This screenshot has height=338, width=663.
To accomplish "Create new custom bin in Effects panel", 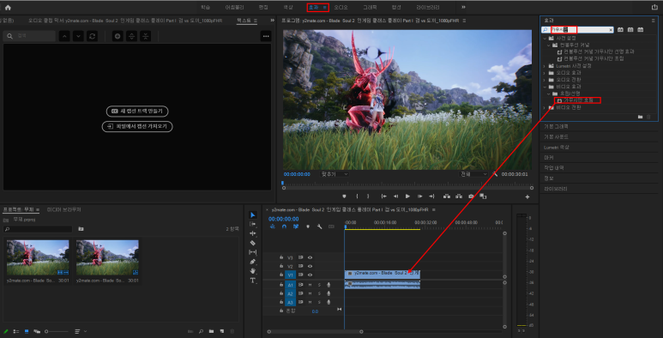I will (x=640, y=117).
